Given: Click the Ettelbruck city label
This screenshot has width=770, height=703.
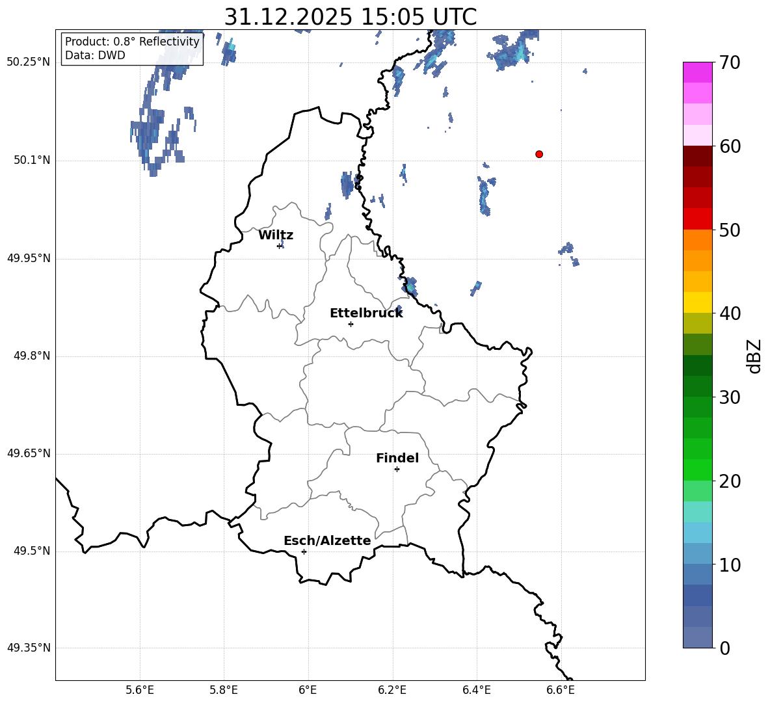Looking at the screenshot, I should click(366, 313).
